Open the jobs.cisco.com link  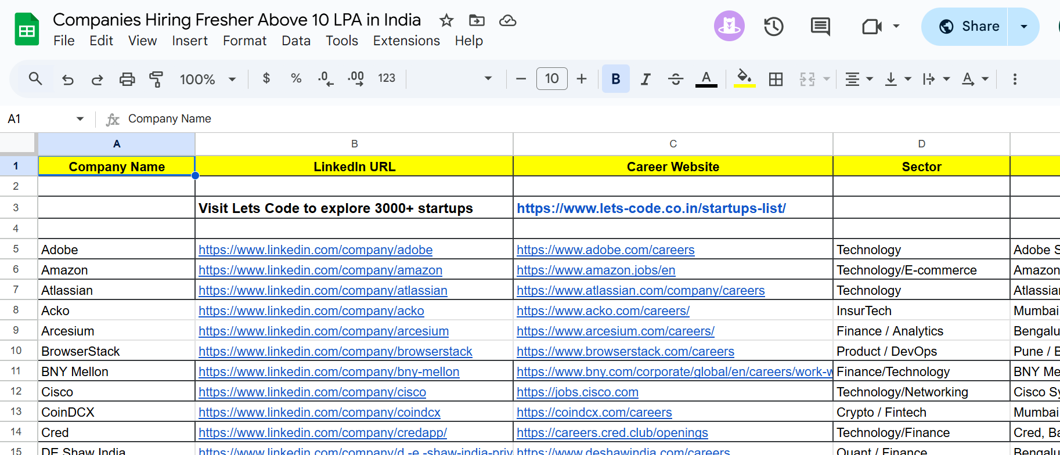pyautogui.click(x=578, y=392)
